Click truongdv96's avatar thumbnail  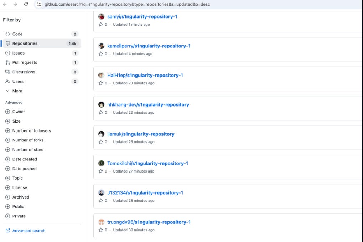coord(101,222)
